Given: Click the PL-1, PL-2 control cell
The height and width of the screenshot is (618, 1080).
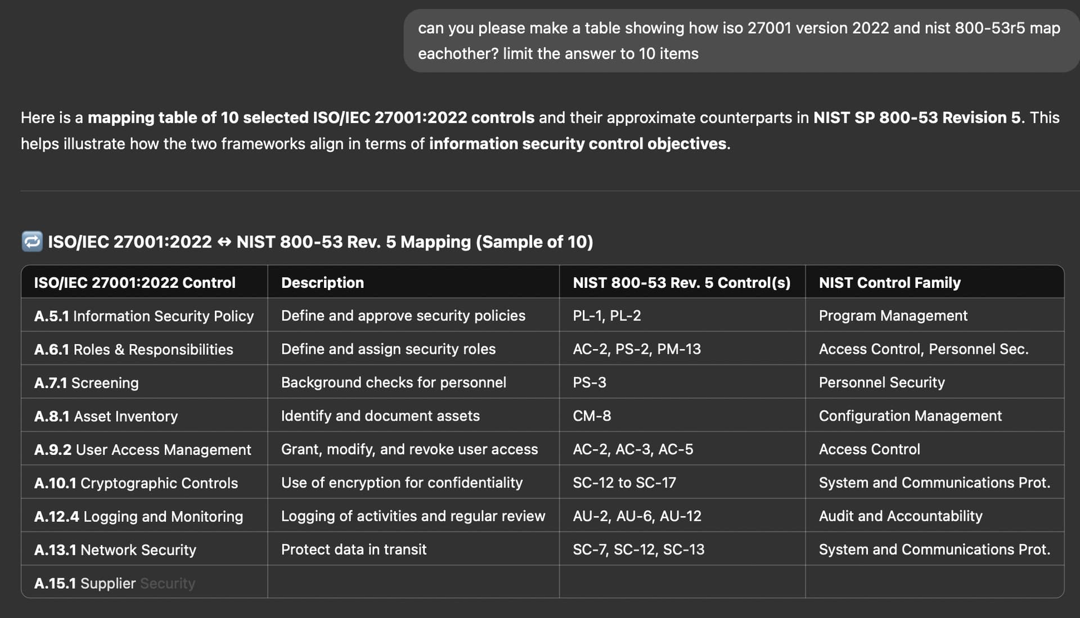Looking at the screenshot, I should (682, 315).
